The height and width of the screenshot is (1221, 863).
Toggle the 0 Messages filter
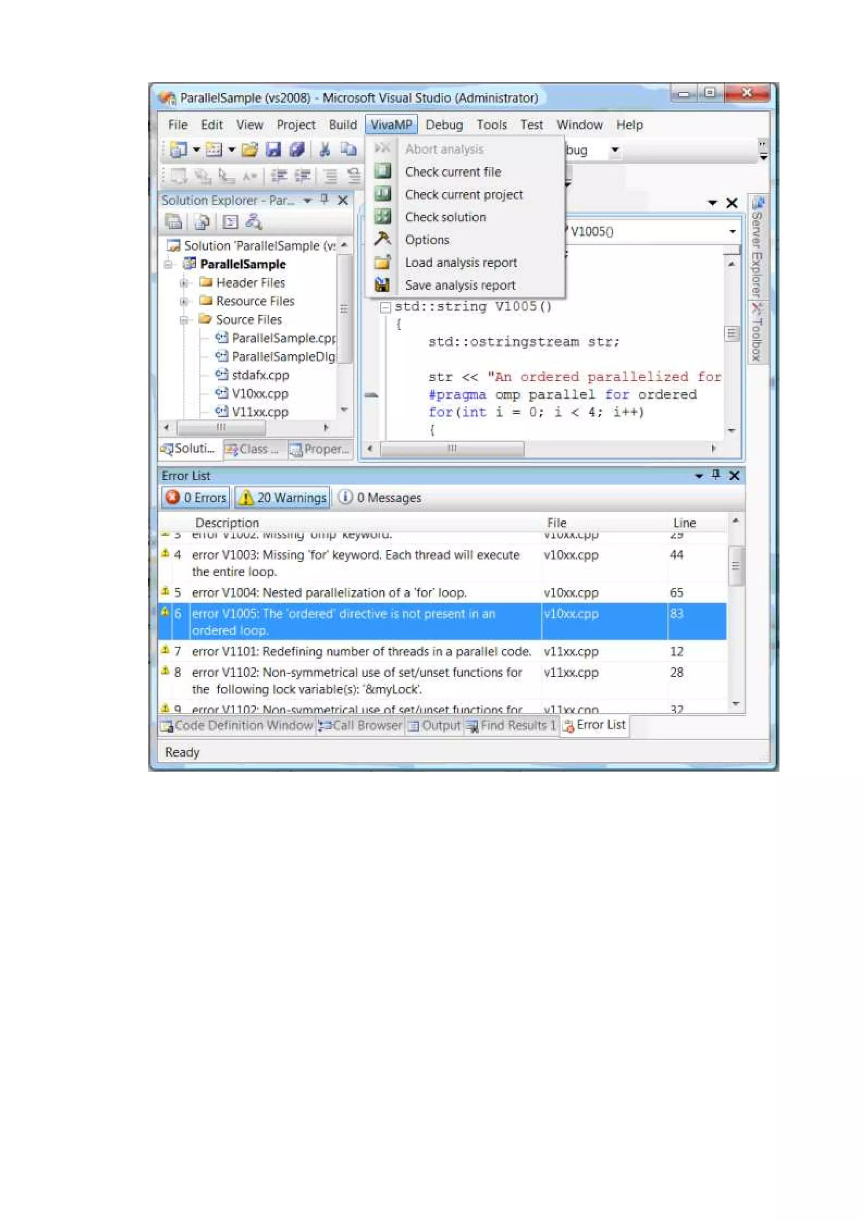click(x=380, y=497)
